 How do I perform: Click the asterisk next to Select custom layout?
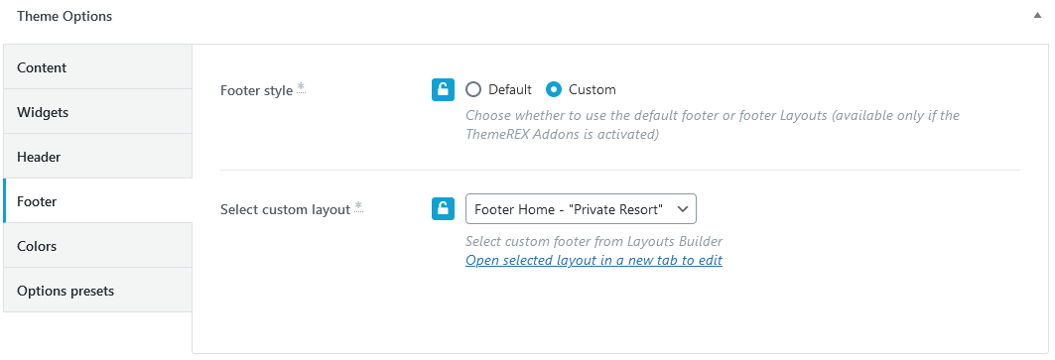point(358,206)
